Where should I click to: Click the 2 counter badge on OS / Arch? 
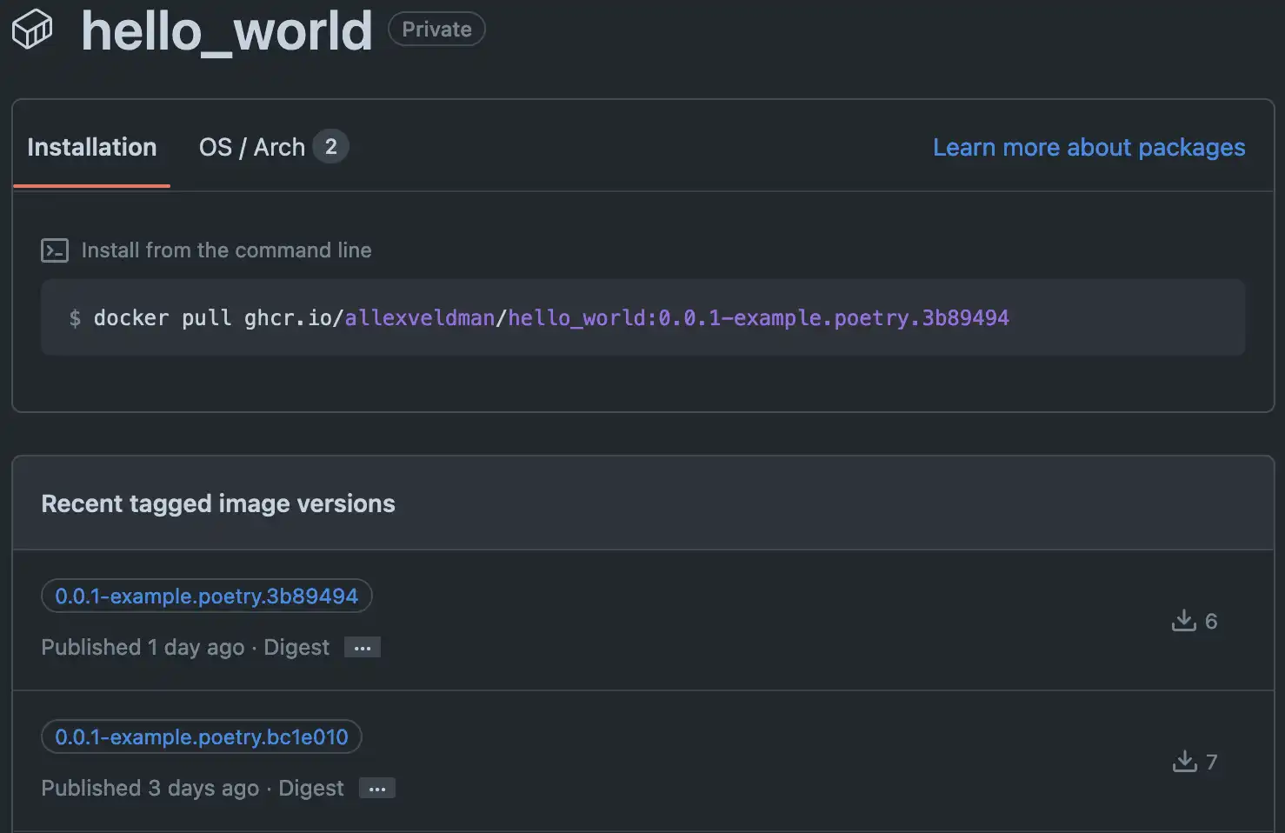(x=330, y=147)
